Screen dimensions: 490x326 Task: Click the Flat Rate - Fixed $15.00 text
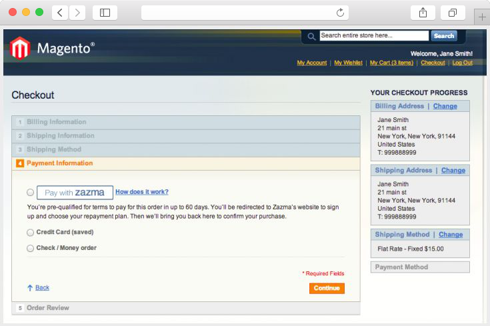410,249
